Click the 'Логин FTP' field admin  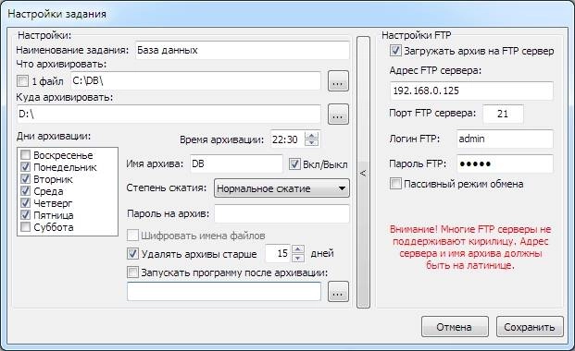click(x=505, y=139)
